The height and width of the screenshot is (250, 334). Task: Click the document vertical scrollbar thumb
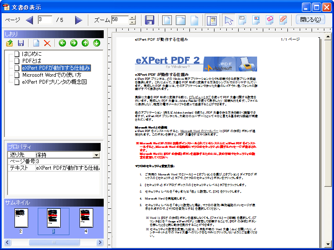point(328,114)
